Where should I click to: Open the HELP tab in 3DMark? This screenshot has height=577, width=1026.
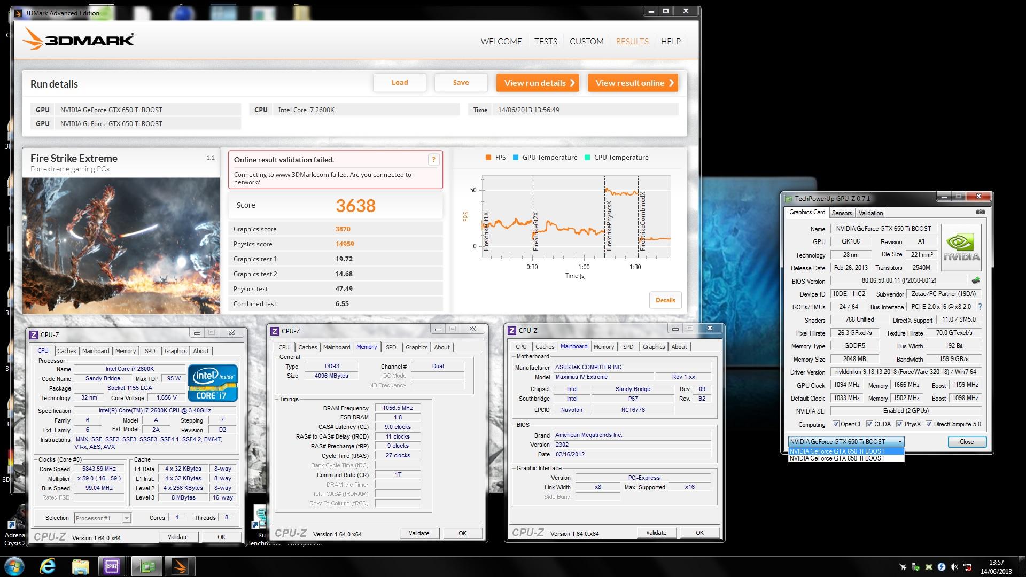pyautogui.click(x=671, y=42)
